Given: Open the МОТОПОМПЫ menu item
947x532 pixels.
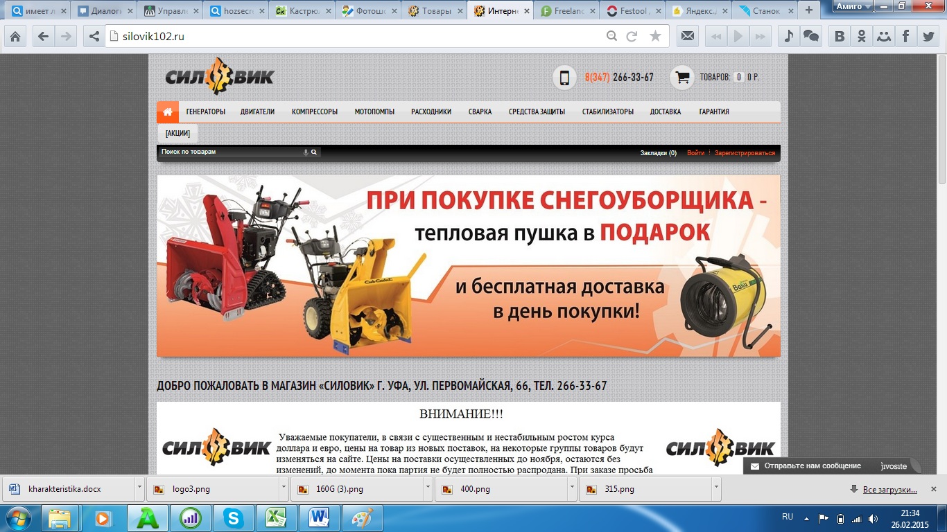Looking at the screenshot, I should click(x=374, y=112).
